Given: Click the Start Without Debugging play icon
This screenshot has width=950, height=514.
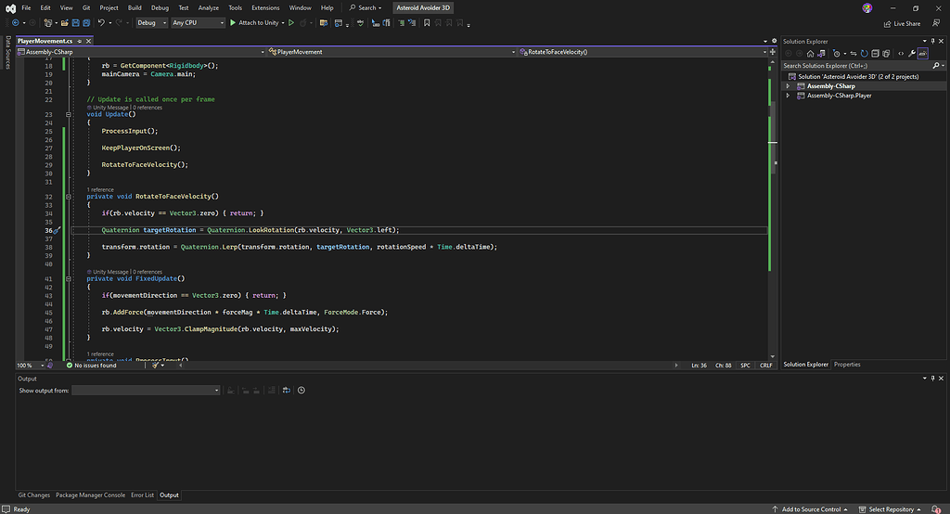Looking at the screenshot, I should click(291, 22).
